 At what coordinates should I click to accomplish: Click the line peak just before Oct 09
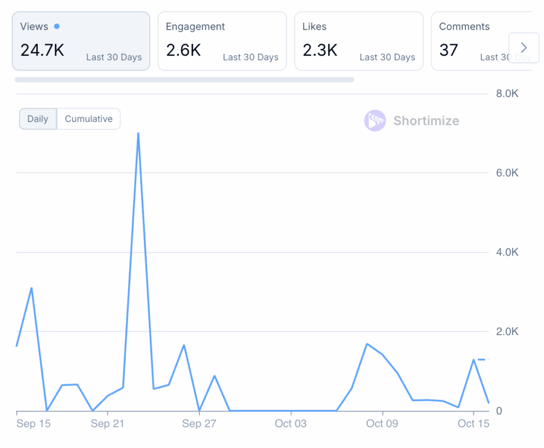tap(367, 344)
